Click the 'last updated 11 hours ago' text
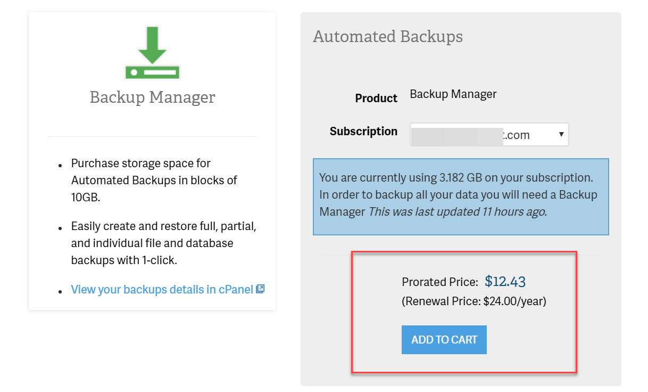The width and height of the screenshot is (648, 392). pyautogui.click(x=458, y=211)
